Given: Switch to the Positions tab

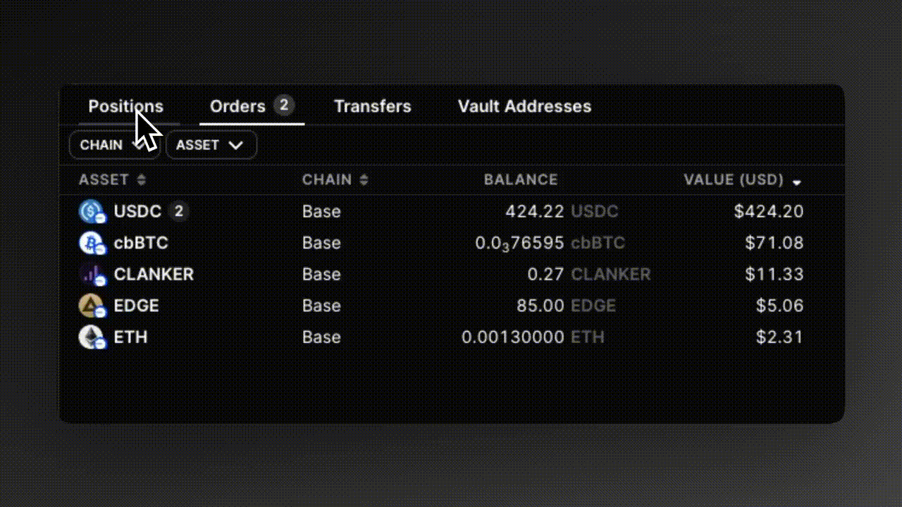Looking at the screenshot, I should tap(125, 106).
